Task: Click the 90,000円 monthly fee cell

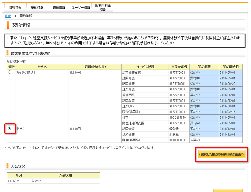Action: [95, 98]
